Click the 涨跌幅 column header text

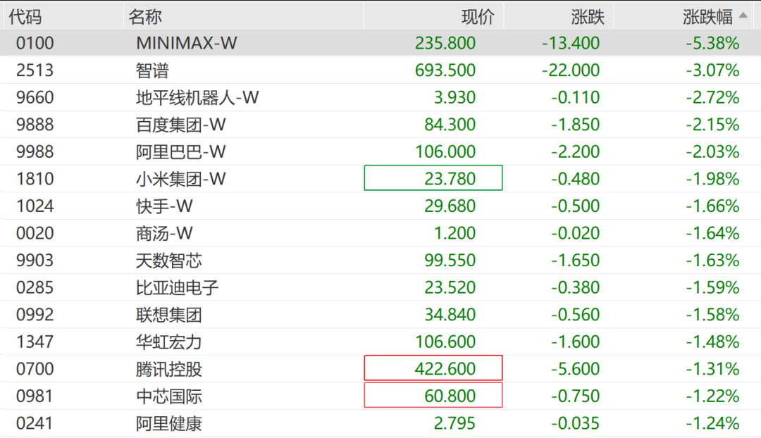707,16
